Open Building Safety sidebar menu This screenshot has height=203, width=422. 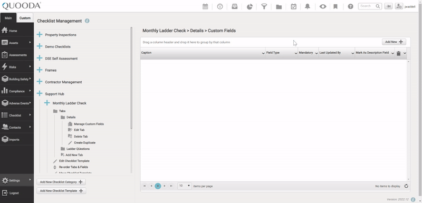coord(17,79)
